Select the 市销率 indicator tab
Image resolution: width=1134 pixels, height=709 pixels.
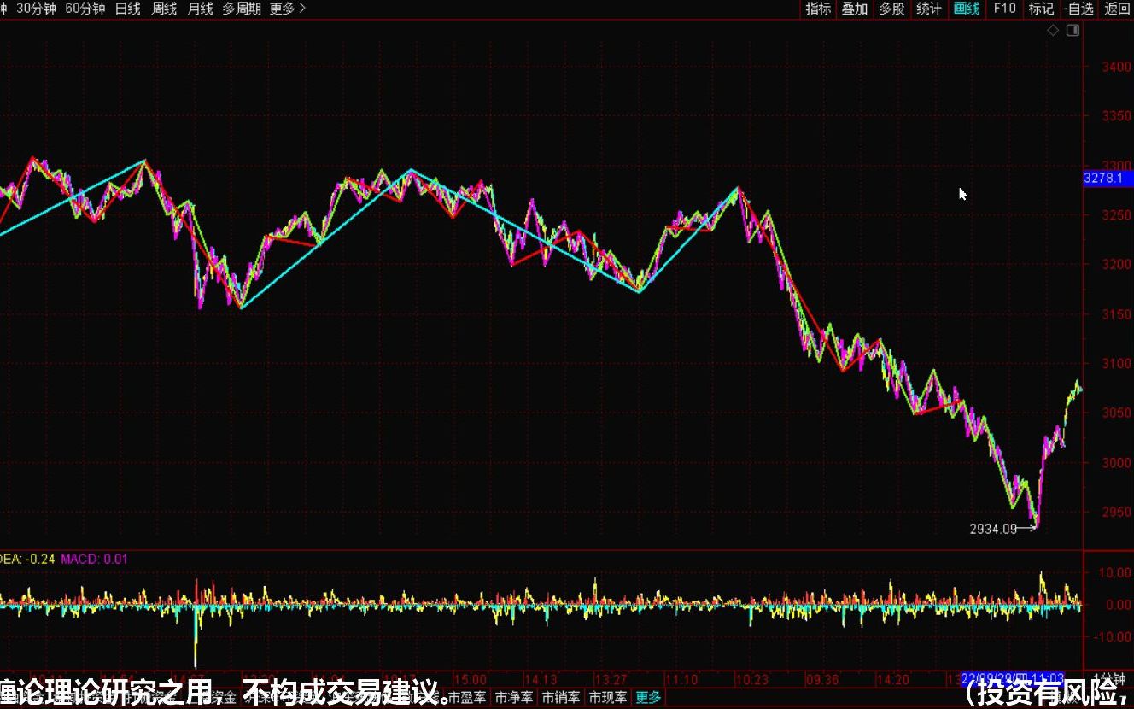pos(561,698)
